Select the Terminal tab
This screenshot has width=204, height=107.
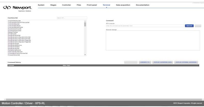106,5
